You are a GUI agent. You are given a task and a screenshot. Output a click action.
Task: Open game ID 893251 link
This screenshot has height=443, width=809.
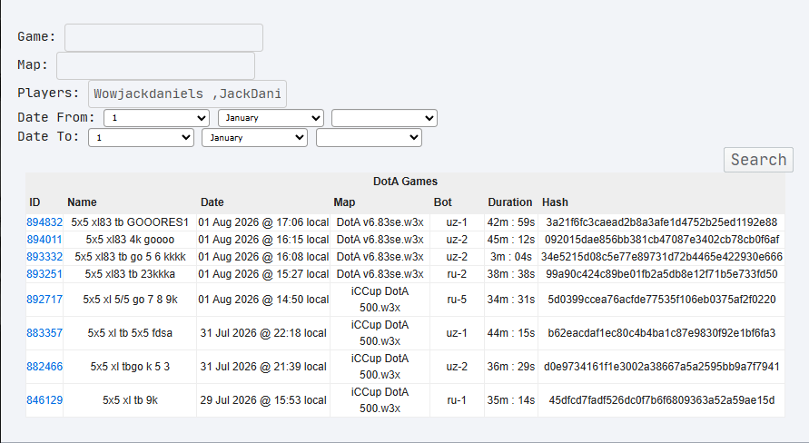pos(44,274)
